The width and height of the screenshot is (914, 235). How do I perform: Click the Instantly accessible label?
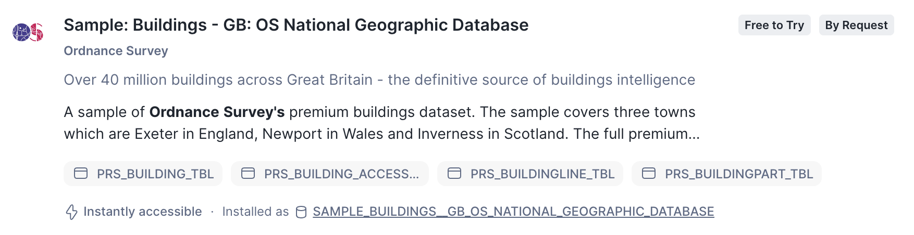142,212
